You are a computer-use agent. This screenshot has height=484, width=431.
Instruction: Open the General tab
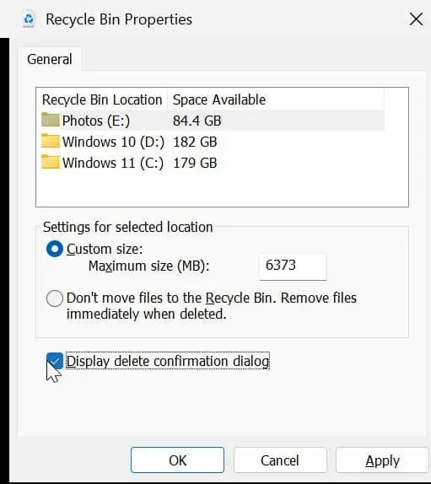coord(50,59)
